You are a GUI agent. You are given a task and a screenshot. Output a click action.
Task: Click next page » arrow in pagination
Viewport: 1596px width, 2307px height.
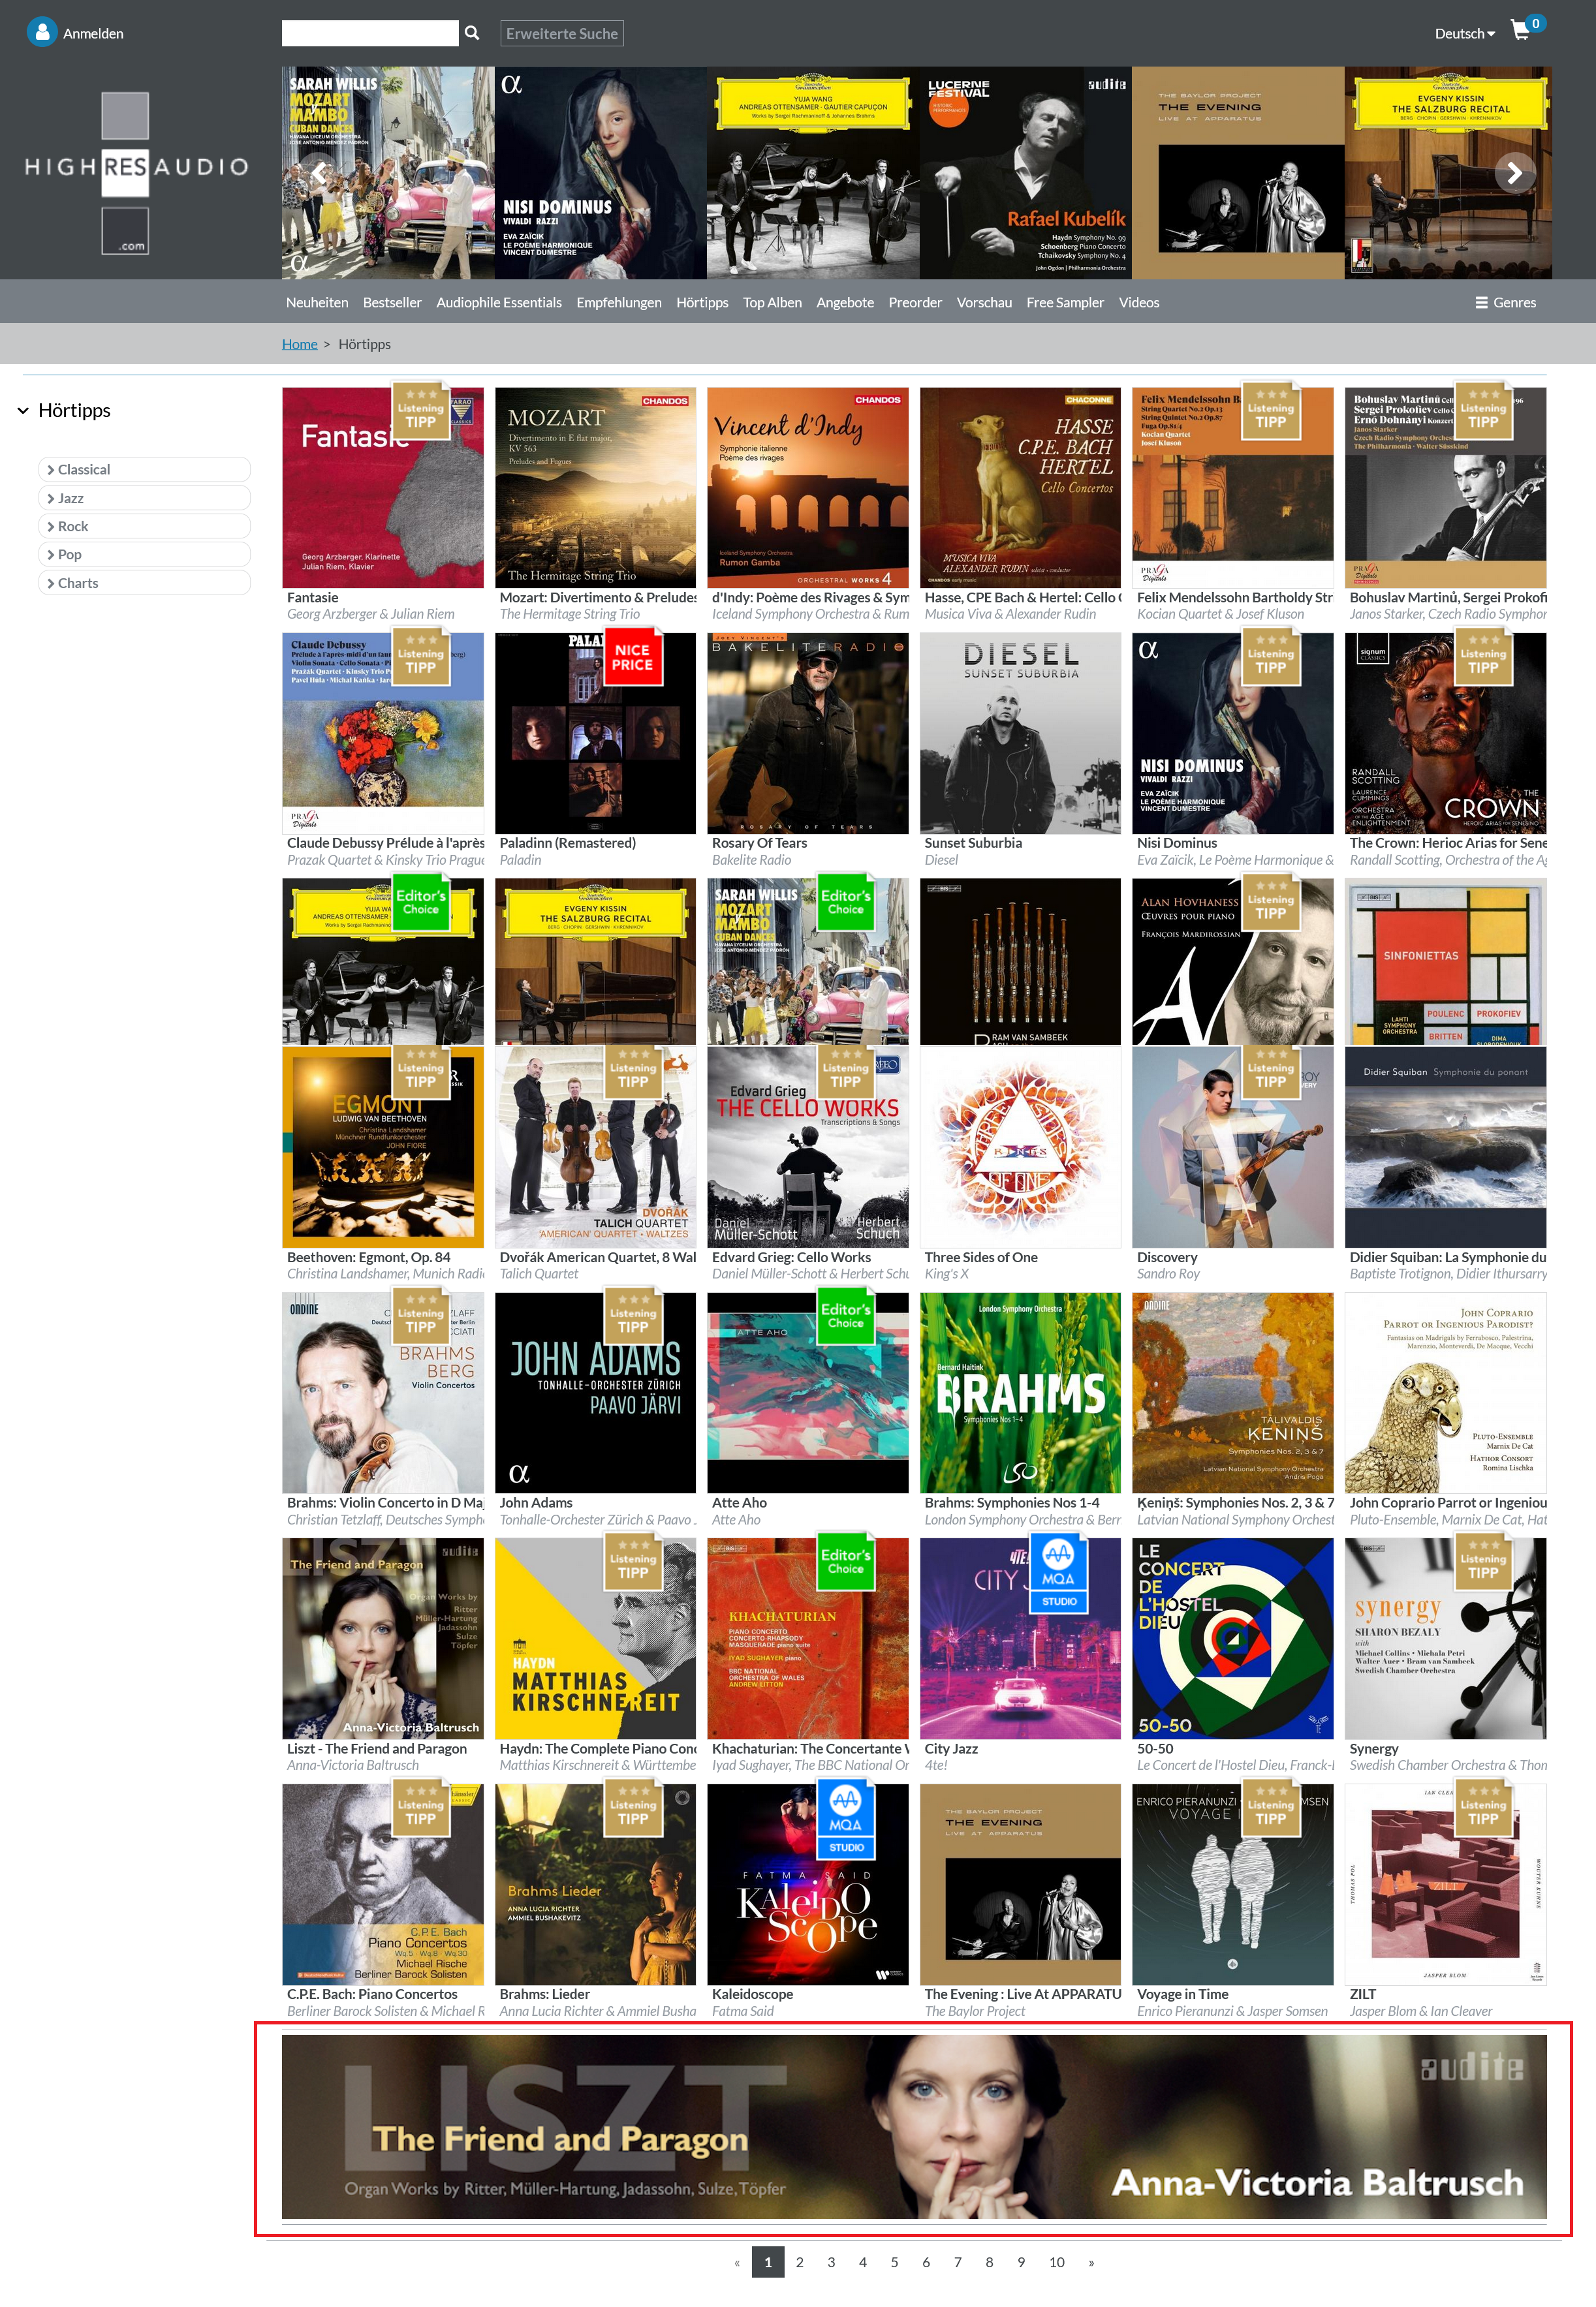[1091, 2263]
